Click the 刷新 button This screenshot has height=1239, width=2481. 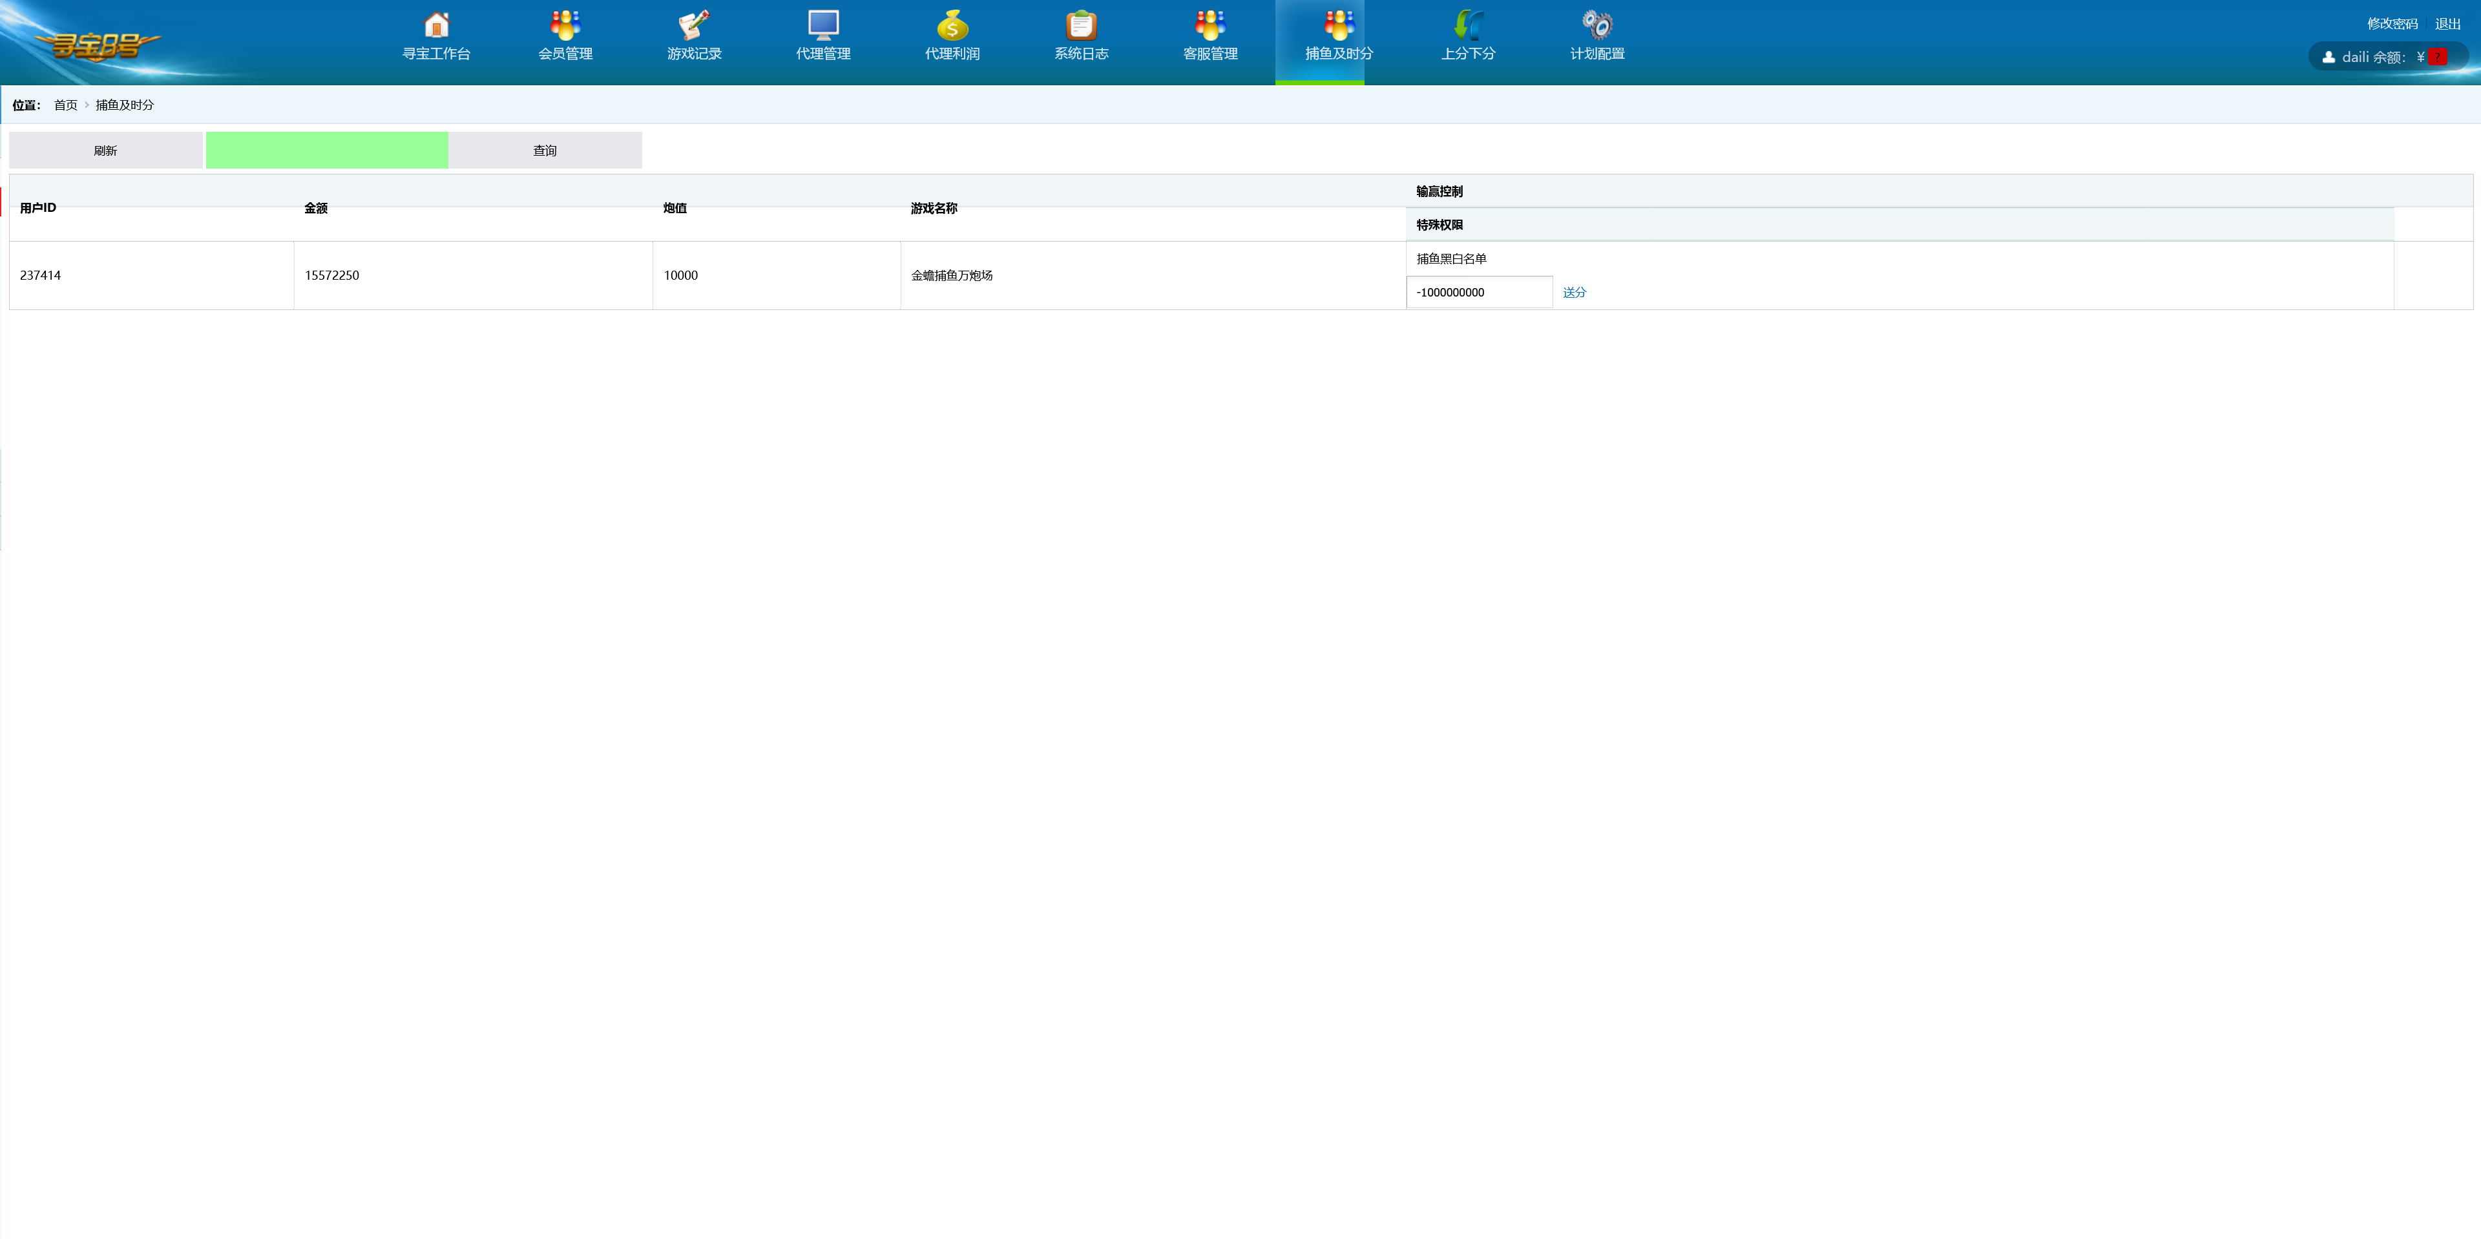(x=106, y=150)
